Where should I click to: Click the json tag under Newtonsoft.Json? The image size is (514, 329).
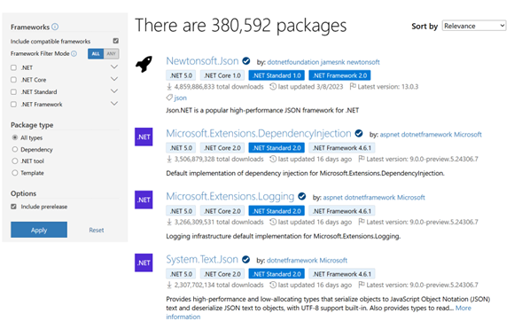180,98
